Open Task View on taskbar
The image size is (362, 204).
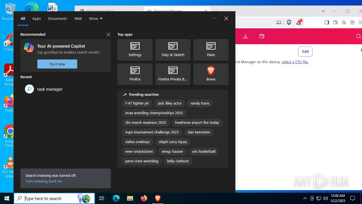coord(102,198)
